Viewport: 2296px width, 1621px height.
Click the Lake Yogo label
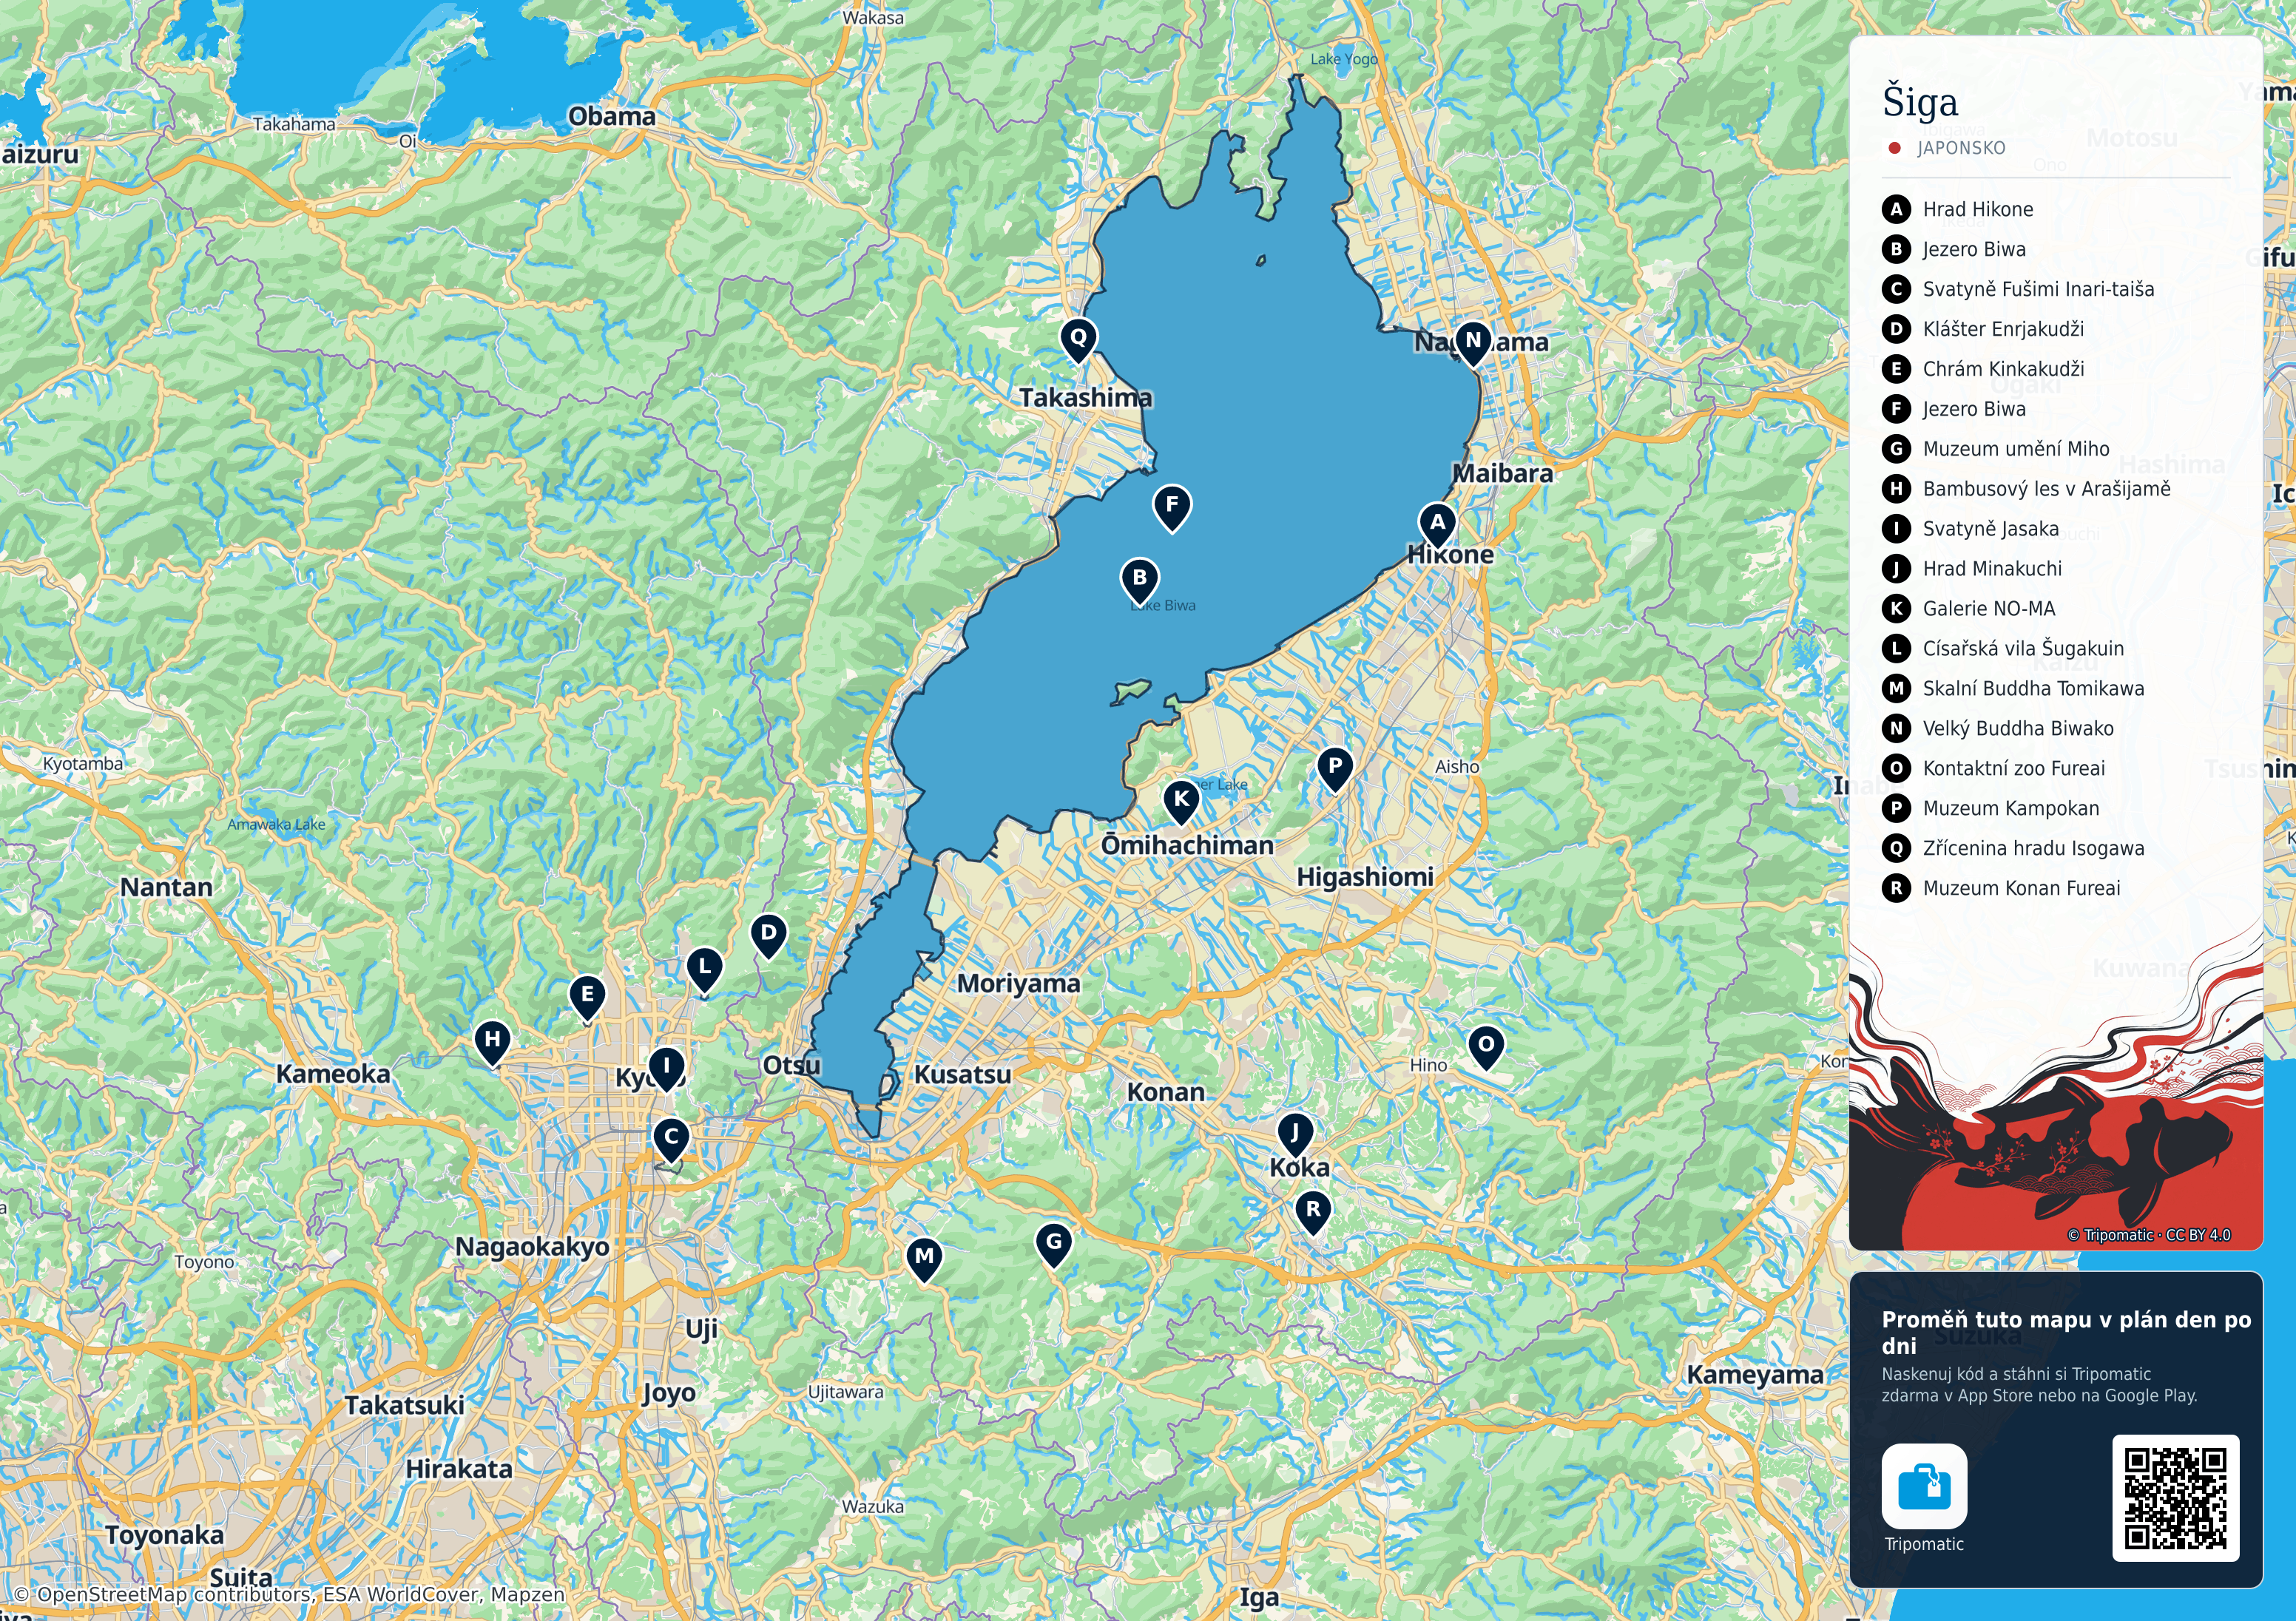click(x=1344, y=59)
